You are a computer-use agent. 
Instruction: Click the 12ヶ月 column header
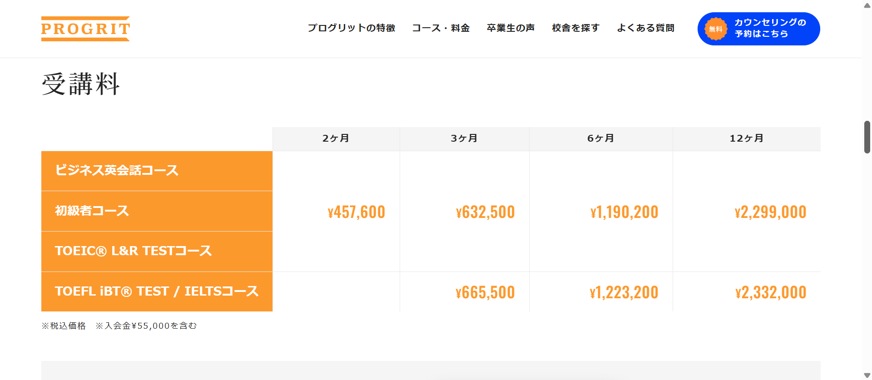click(747, 138)
